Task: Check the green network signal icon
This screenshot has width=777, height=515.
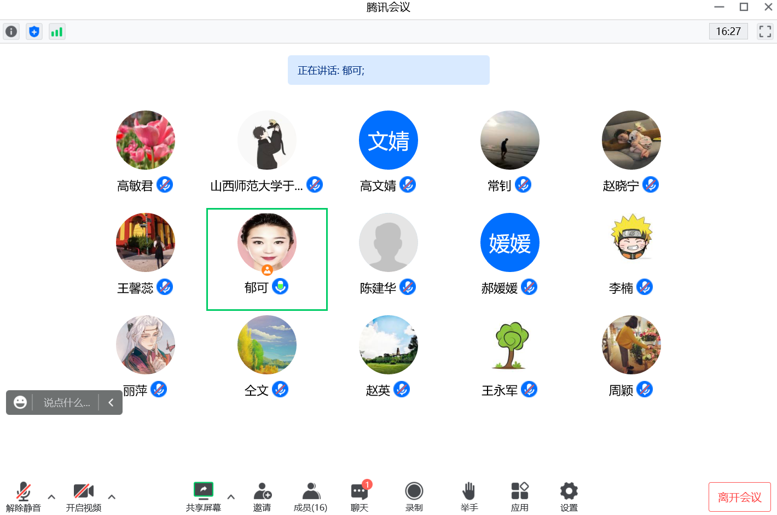Action: 57,32
